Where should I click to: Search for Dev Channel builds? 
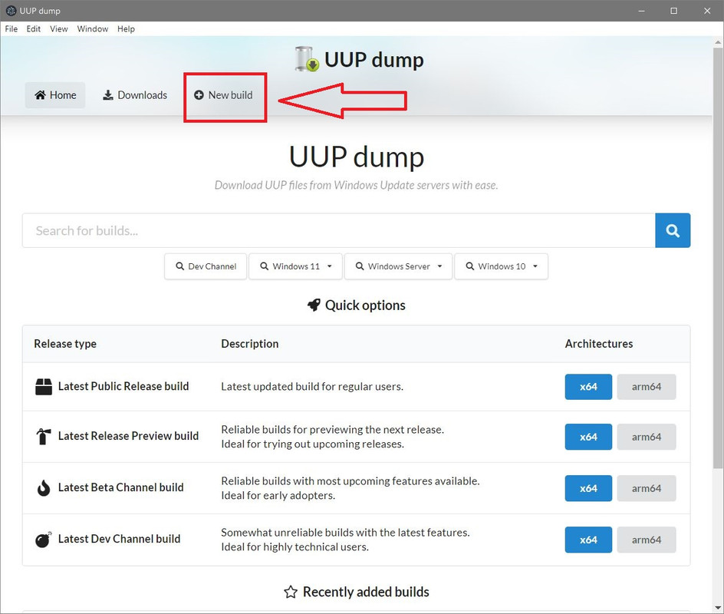click(206, 266)
